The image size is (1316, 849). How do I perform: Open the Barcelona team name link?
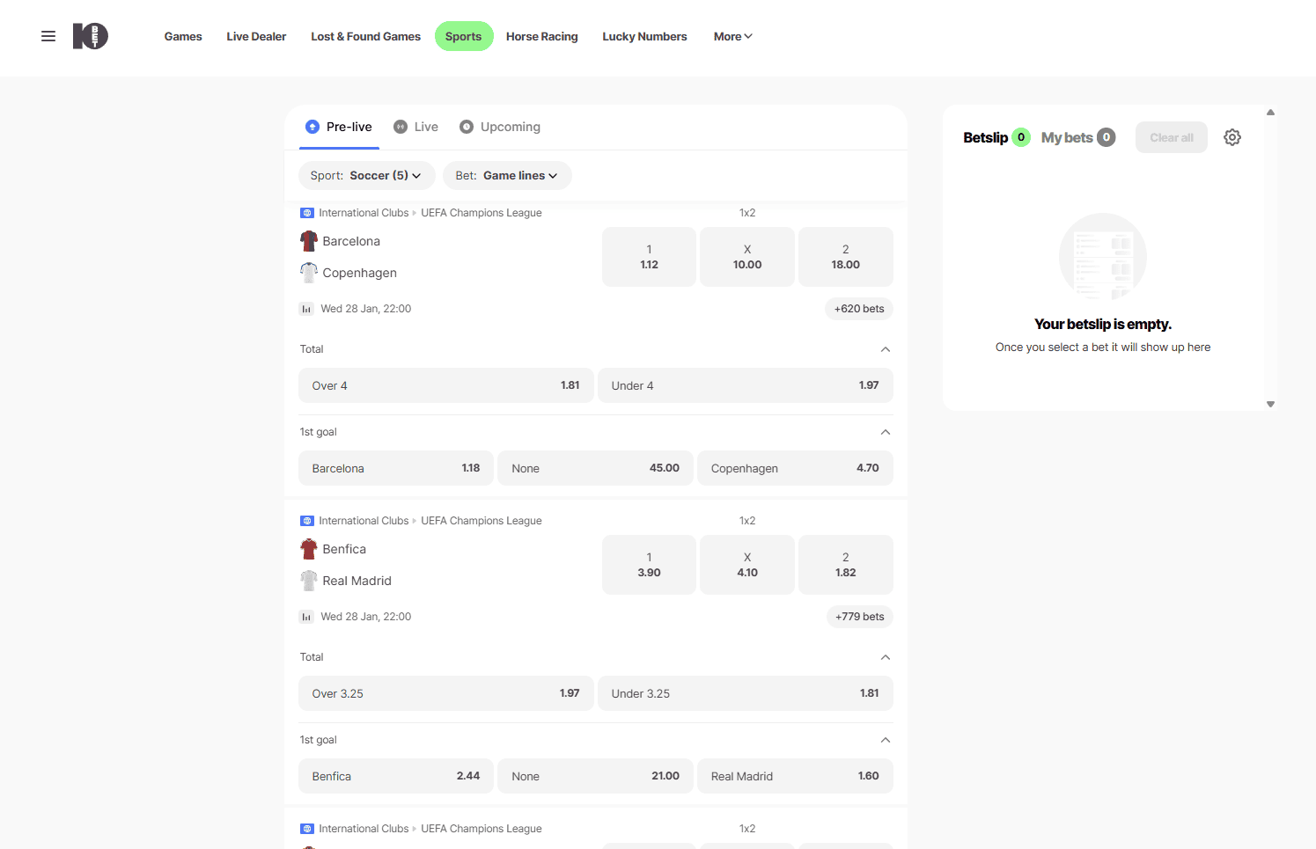coord(351,241)
